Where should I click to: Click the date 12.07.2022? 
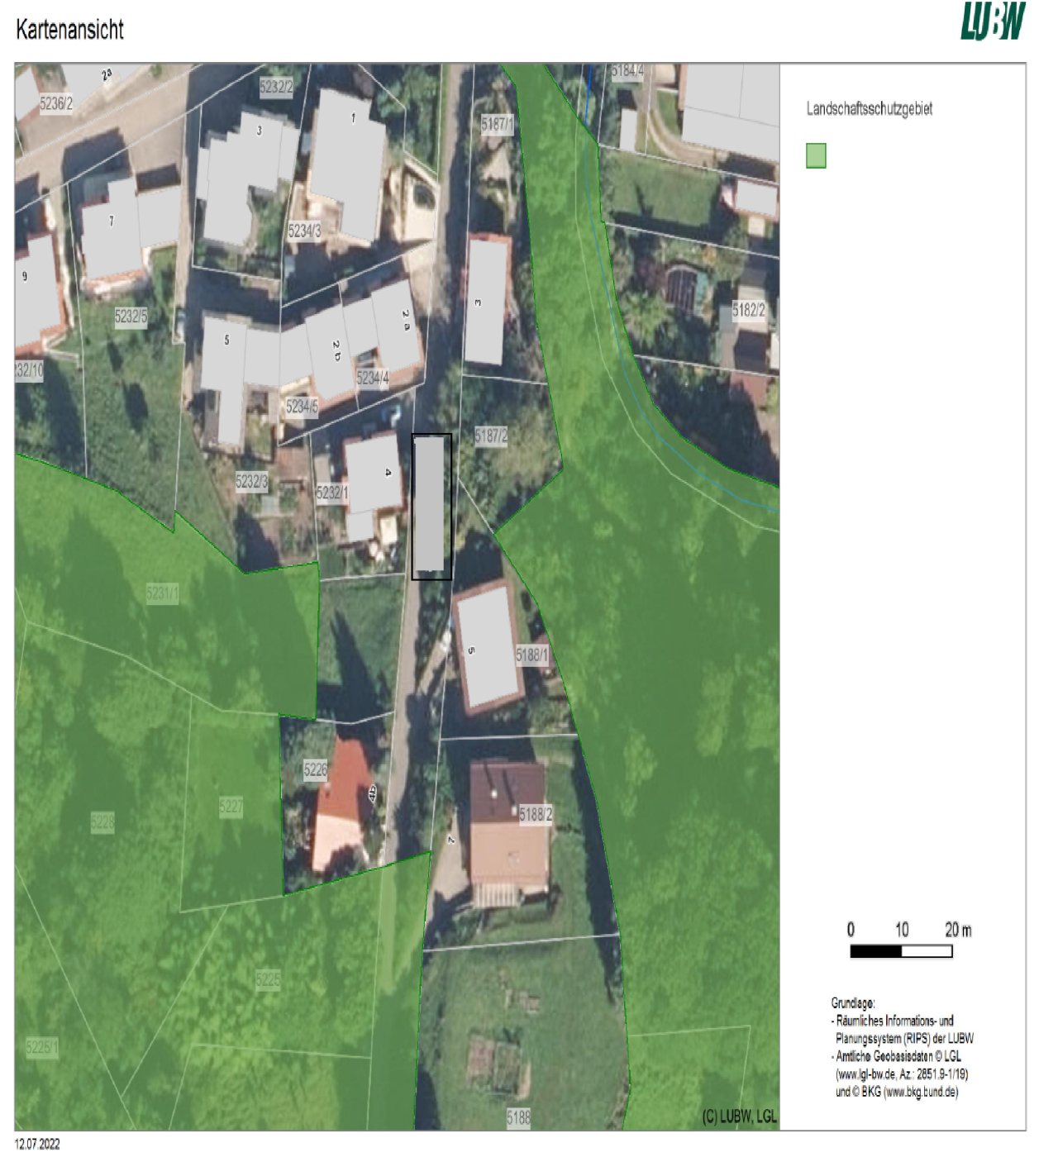(37, 1144)
